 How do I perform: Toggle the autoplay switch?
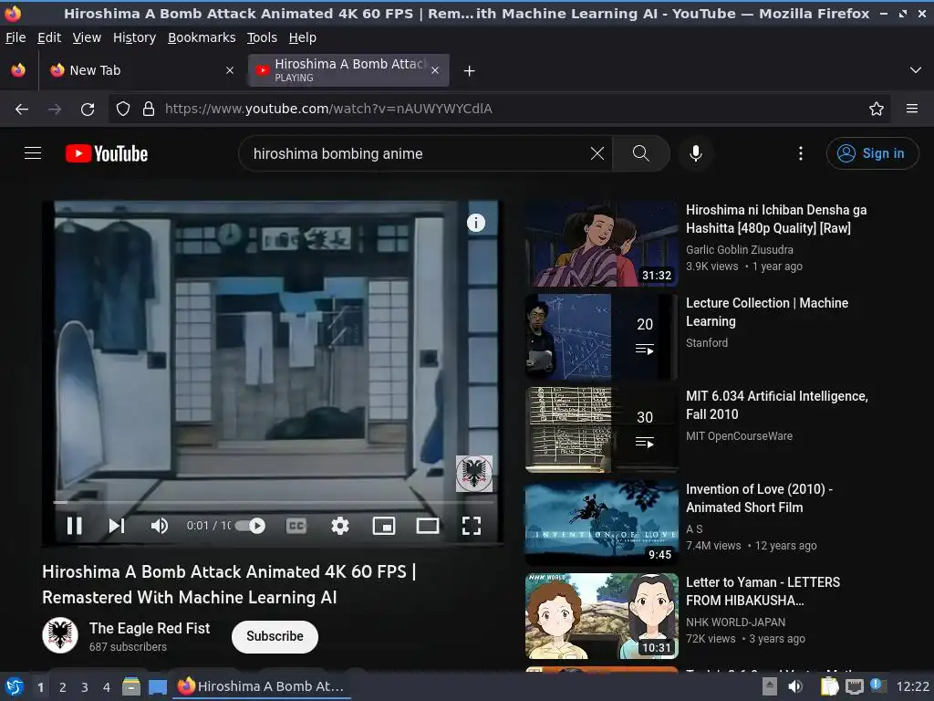tap(250, 526)
